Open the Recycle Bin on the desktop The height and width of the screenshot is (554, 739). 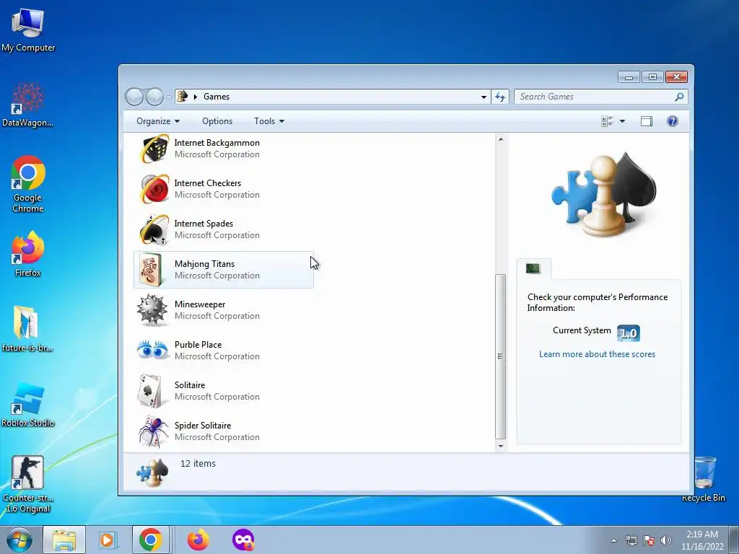coord(704,479)
